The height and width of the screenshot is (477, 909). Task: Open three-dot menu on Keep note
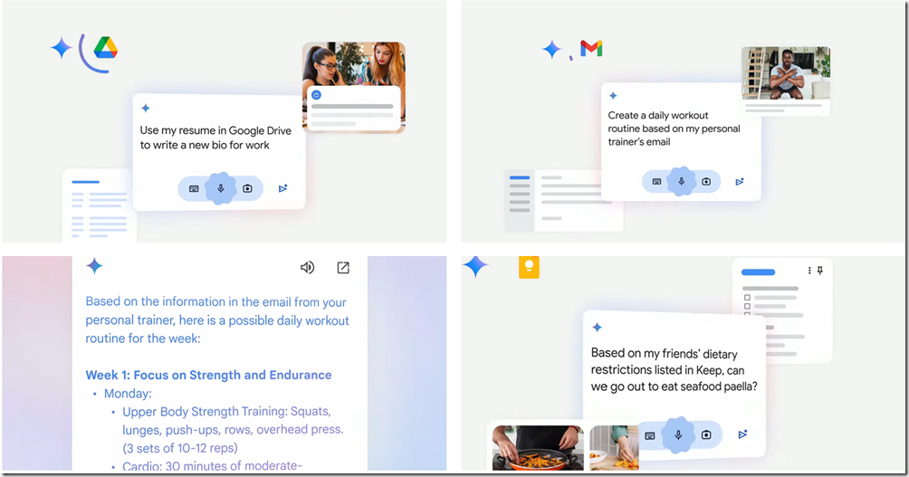coord(809,271)
